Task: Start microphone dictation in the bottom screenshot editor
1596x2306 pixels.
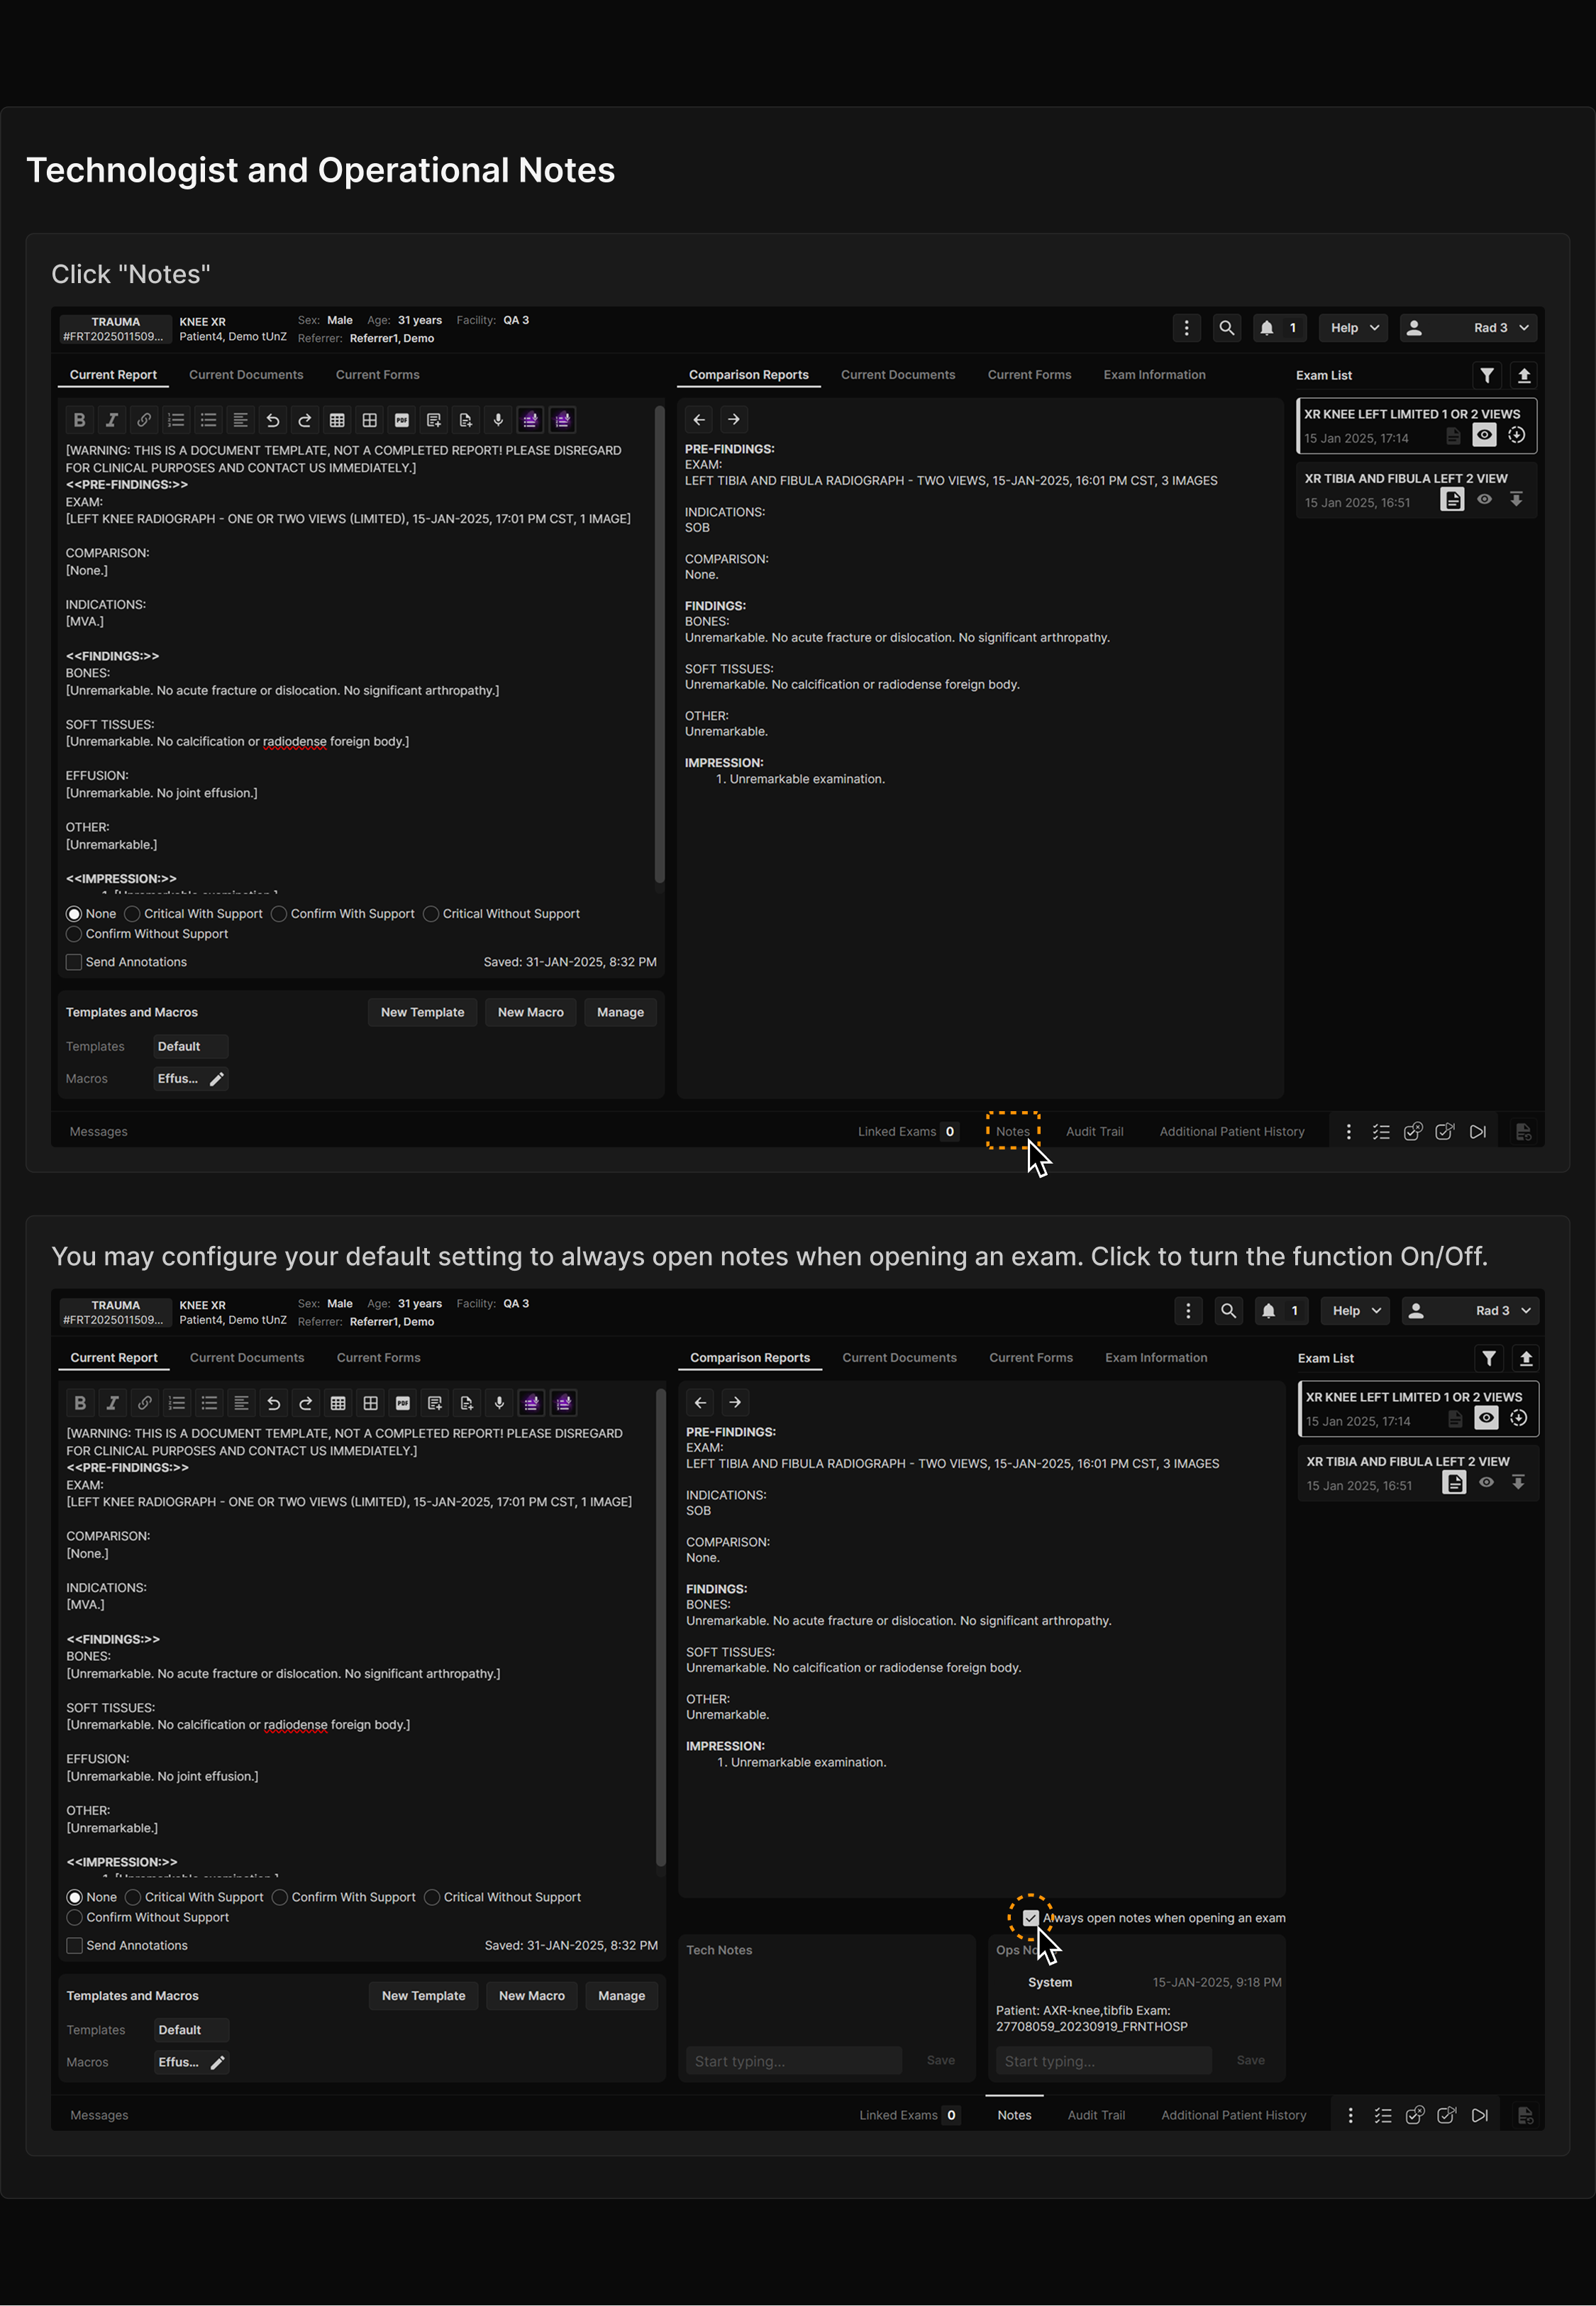Action: click(499, 1403)
